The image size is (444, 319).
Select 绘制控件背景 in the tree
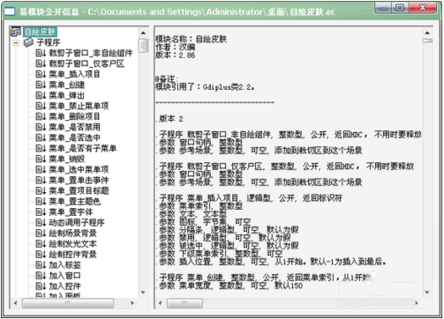[x=72, y=255]
